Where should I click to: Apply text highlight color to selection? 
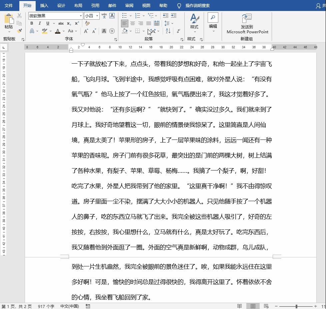coord(45,31)
